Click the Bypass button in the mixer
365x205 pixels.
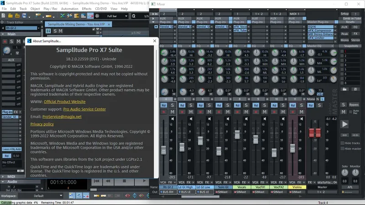pos(354,105)
